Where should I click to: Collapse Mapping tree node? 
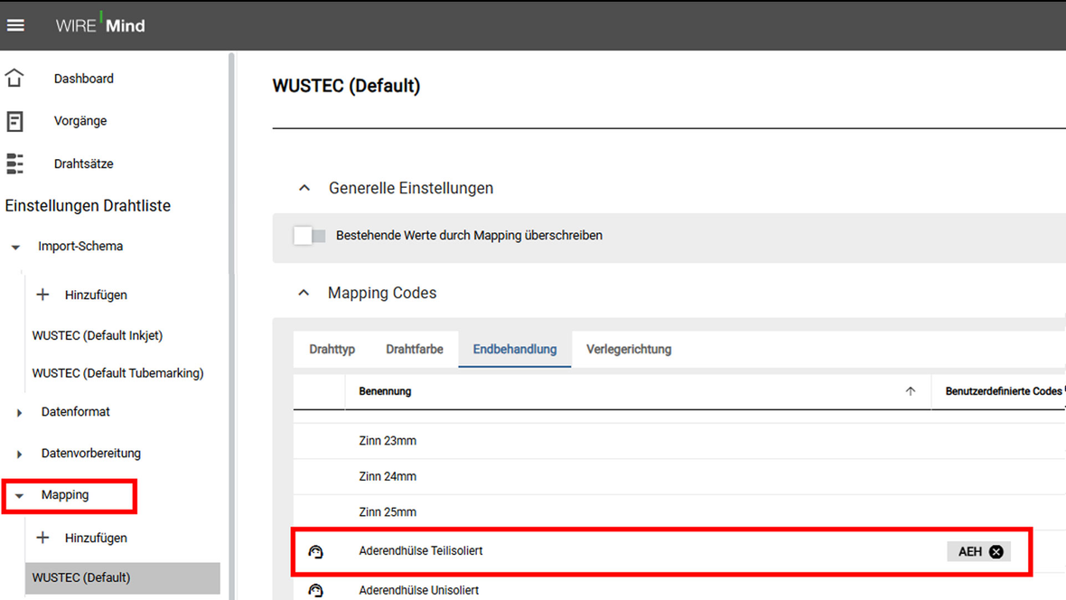(x=19, y=496)
